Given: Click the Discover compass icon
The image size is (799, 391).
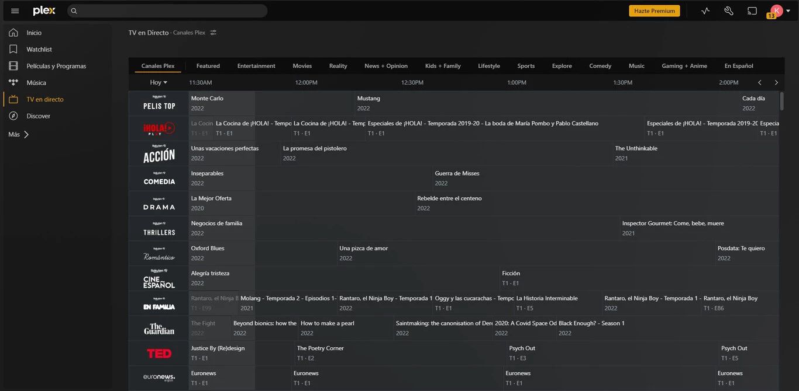Looking at the screenshot, I should click(13, 116).
